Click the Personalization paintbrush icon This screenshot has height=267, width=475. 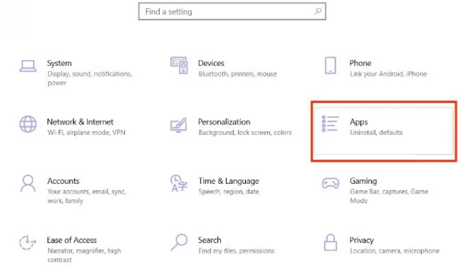click(179, 125)
